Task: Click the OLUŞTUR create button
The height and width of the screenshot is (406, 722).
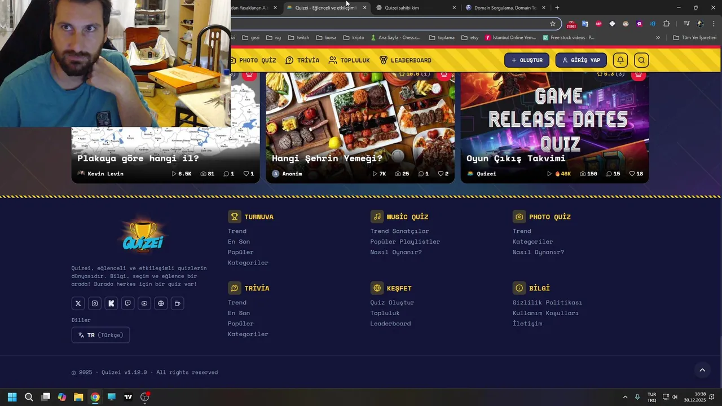Action: (527, 60)
